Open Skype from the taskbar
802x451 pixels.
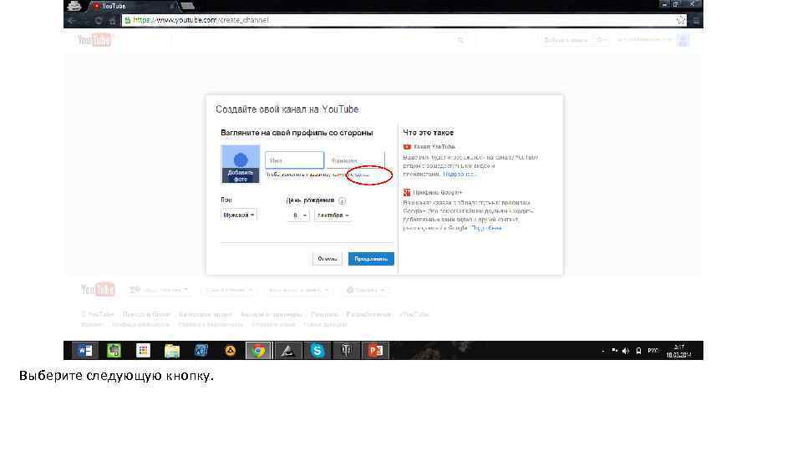[317, 350]
